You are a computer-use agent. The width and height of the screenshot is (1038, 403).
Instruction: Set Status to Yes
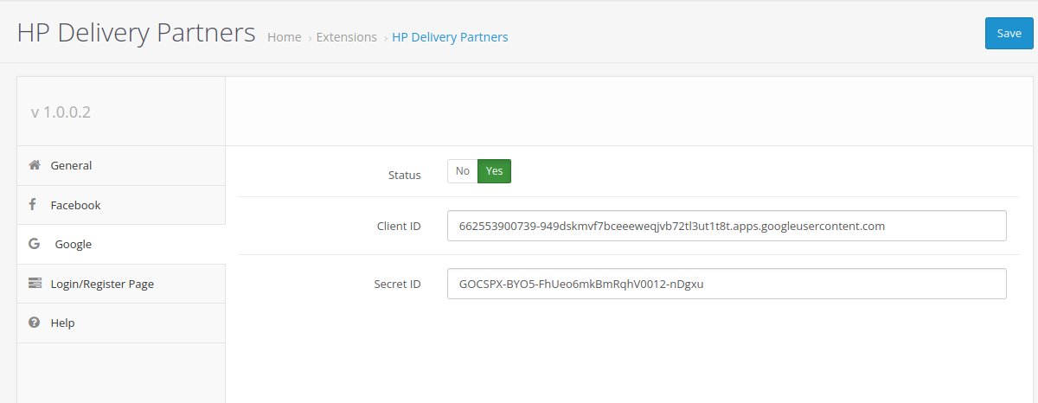[494, 171]
